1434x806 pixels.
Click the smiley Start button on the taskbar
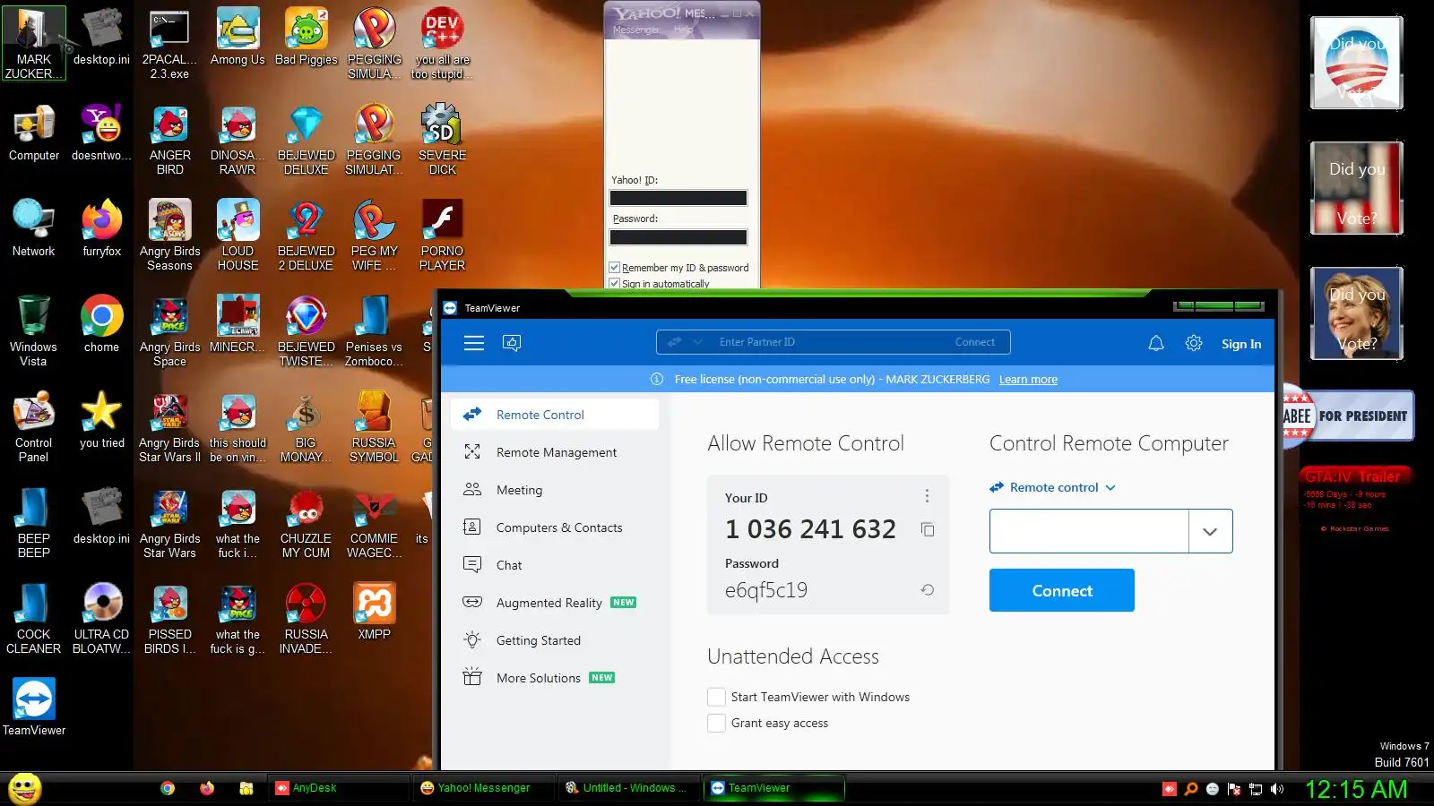tap(25, 788)
